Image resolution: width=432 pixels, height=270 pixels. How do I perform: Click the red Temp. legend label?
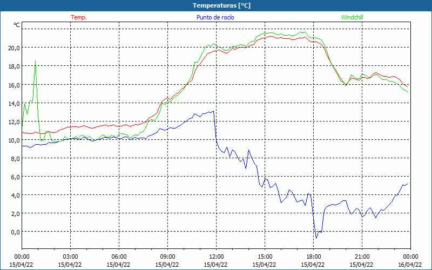click(x=79, y=17)
